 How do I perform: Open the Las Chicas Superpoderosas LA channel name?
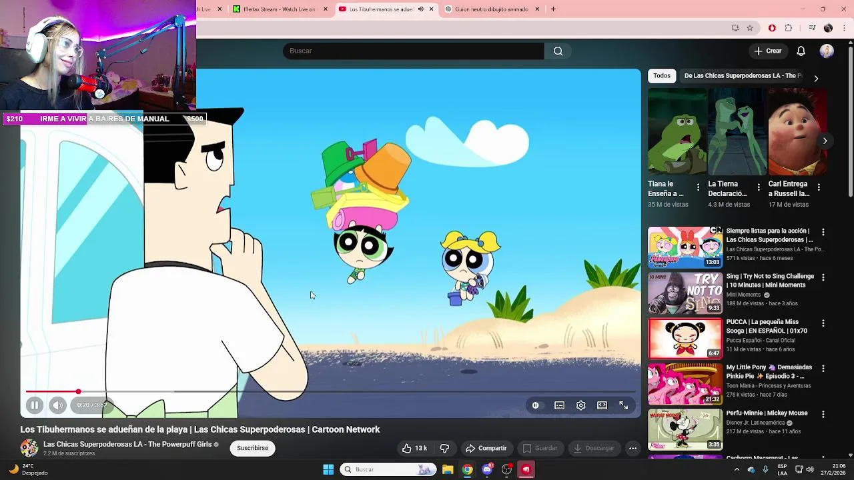(x=127, y=444)
